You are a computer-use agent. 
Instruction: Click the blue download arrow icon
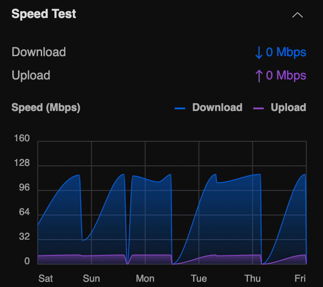[x=259, y=53]
